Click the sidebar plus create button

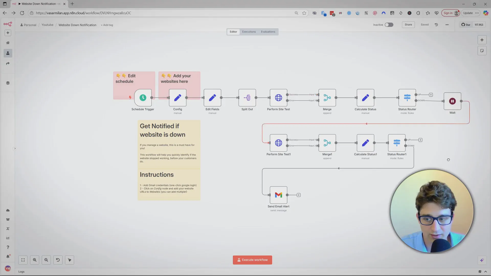click(8, 33)
